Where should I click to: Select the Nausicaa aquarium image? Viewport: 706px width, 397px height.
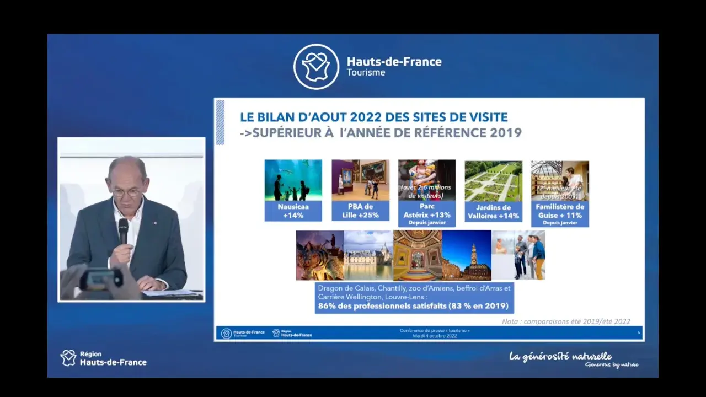point(293,181)
